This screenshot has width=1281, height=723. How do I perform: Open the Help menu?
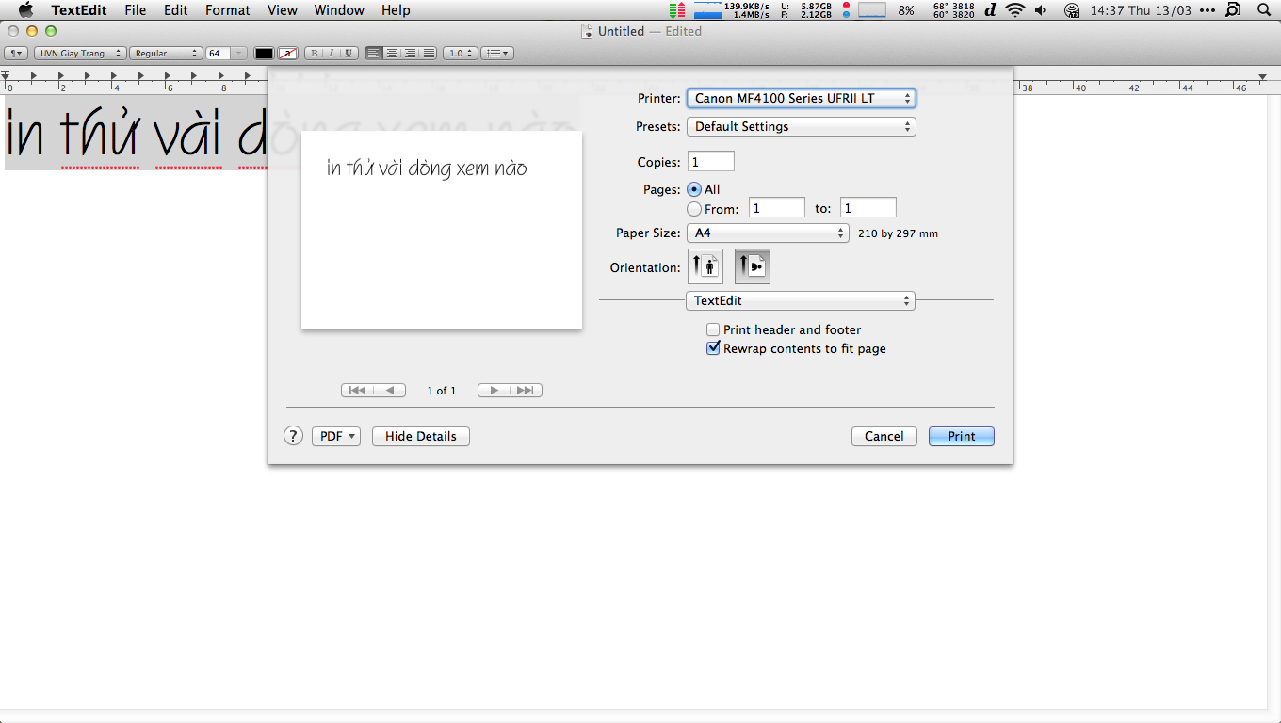[396, 10]
